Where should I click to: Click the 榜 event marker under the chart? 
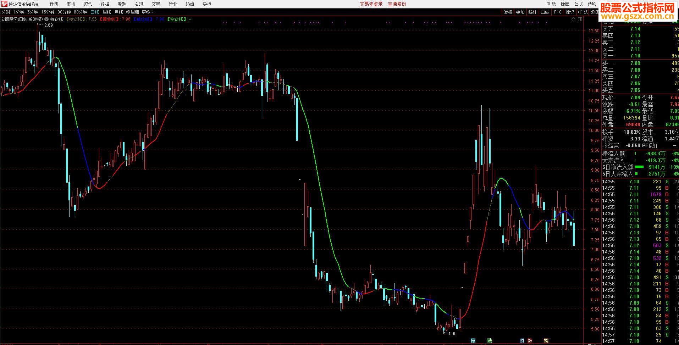coord(546,341)
